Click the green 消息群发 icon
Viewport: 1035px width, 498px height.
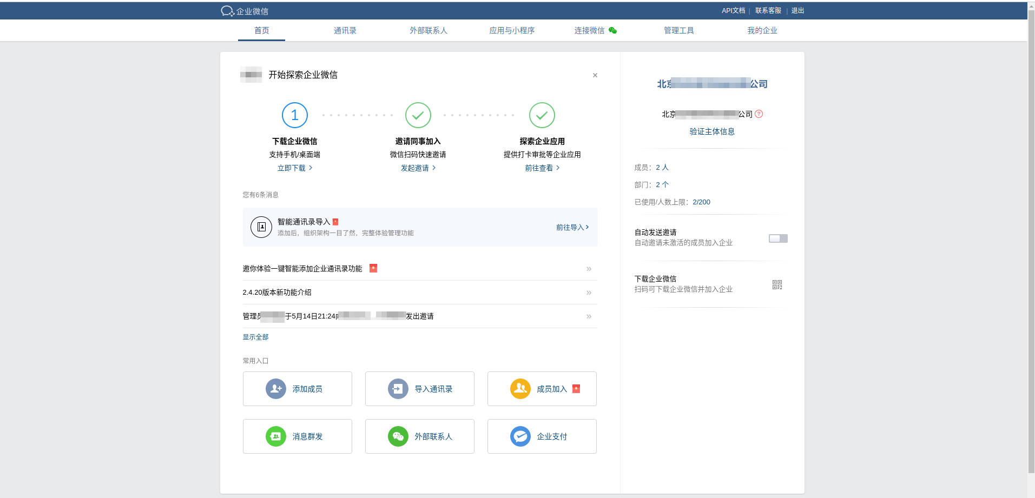click(276, 436)
